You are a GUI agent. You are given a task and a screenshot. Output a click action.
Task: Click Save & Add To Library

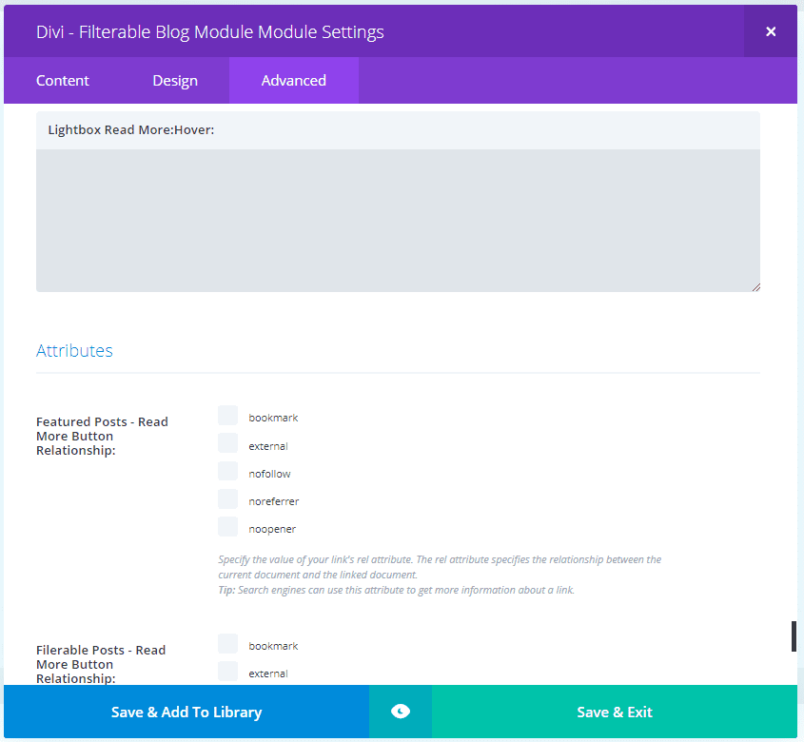pyautogui.click(x=186, y=712)
